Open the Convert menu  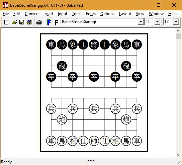coord(32,14)
